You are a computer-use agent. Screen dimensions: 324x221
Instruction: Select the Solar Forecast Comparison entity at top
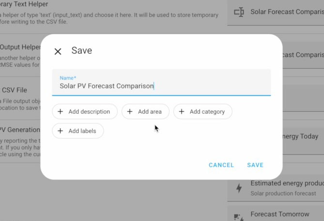[276, 13]
